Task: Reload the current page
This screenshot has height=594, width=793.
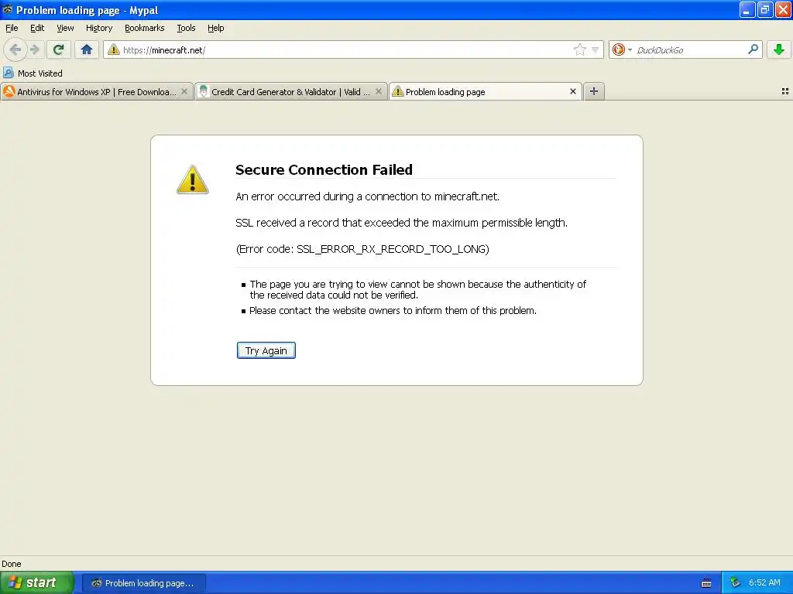Action: tap(59, 49)
